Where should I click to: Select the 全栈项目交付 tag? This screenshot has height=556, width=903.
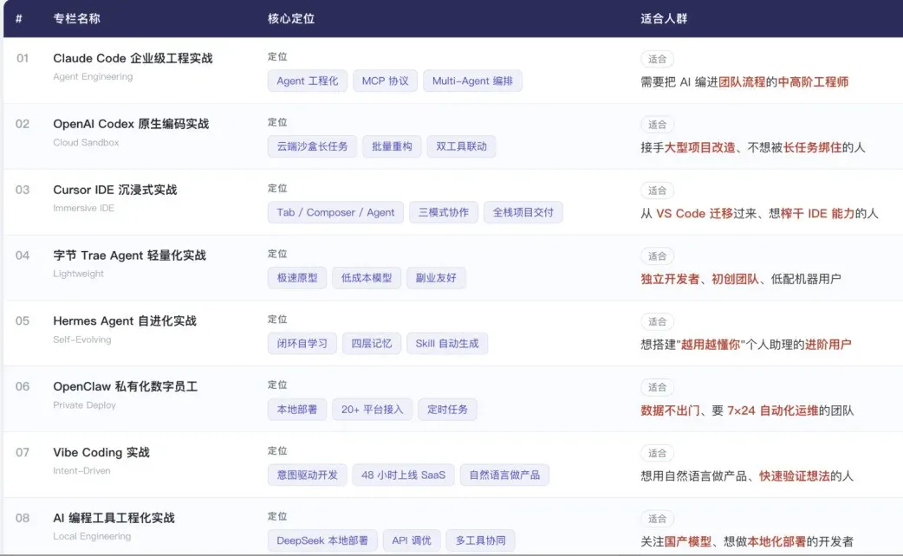(x=523, y=212)
